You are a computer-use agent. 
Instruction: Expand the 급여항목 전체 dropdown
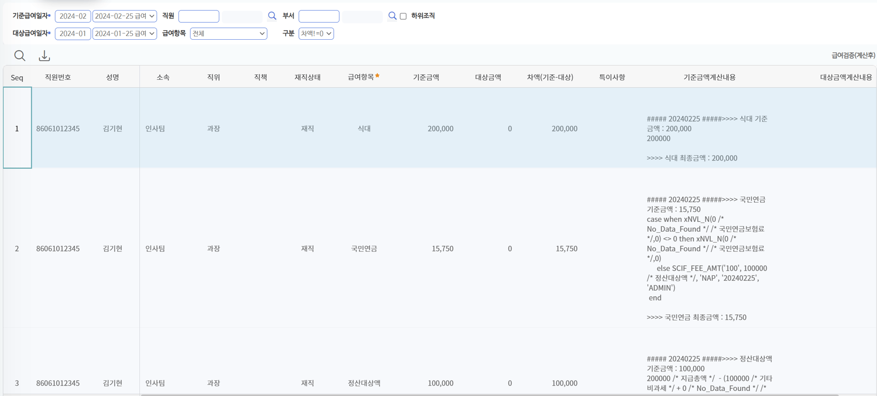228,33
